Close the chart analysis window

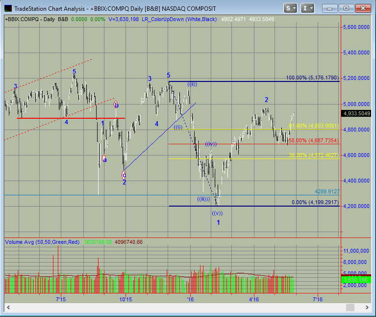click(x=363, y=8)
